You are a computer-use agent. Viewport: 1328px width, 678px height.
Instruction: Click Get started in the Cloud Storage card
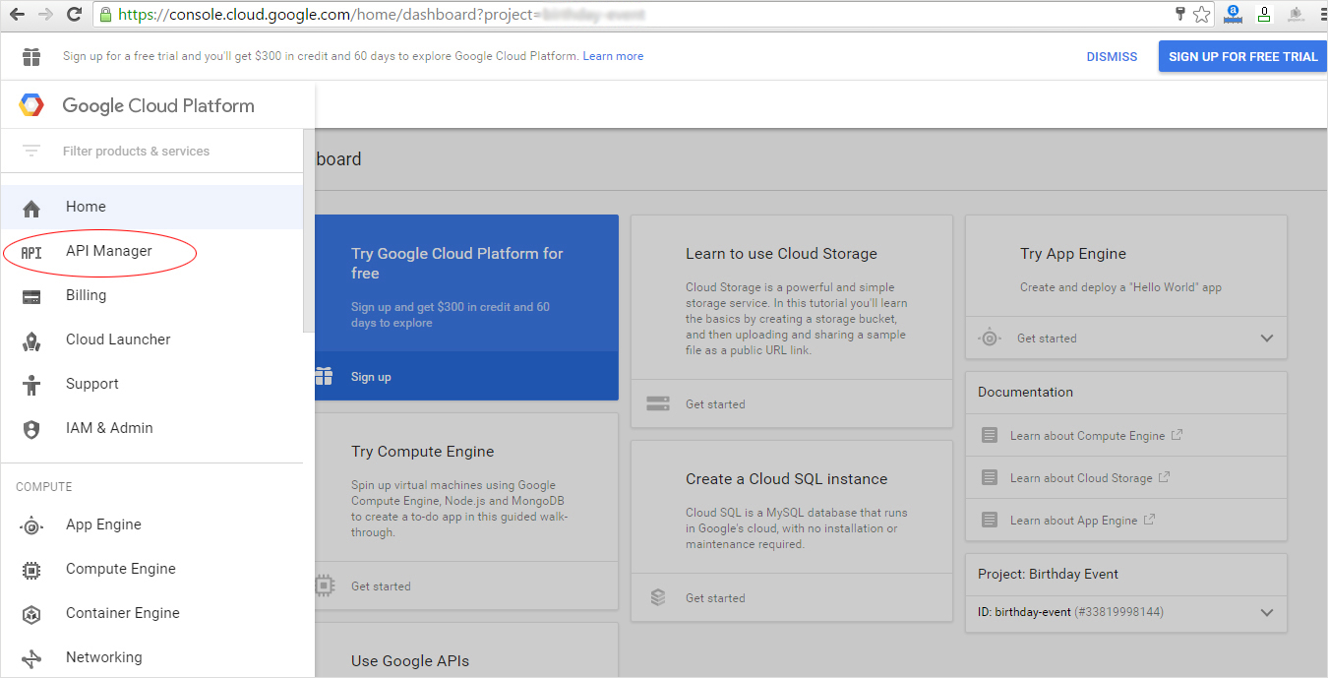[715, 404]
